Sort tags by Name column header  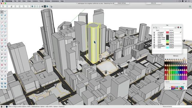pos(158,30)
